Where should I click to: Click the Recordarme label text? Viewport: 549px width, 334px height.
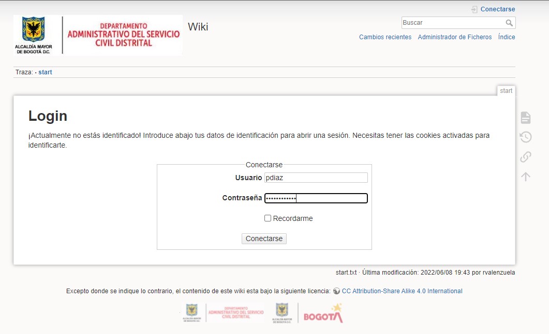coord(293,218)
